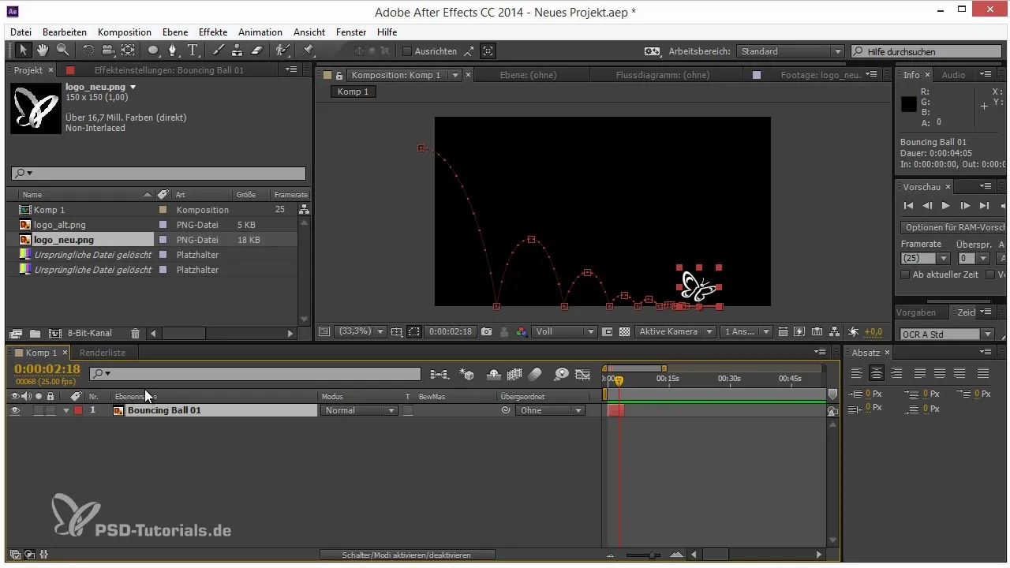The height and width of the screenshot is (568, 1010).
Task: Select the Selection arrow tool
Action: (24, 50)
